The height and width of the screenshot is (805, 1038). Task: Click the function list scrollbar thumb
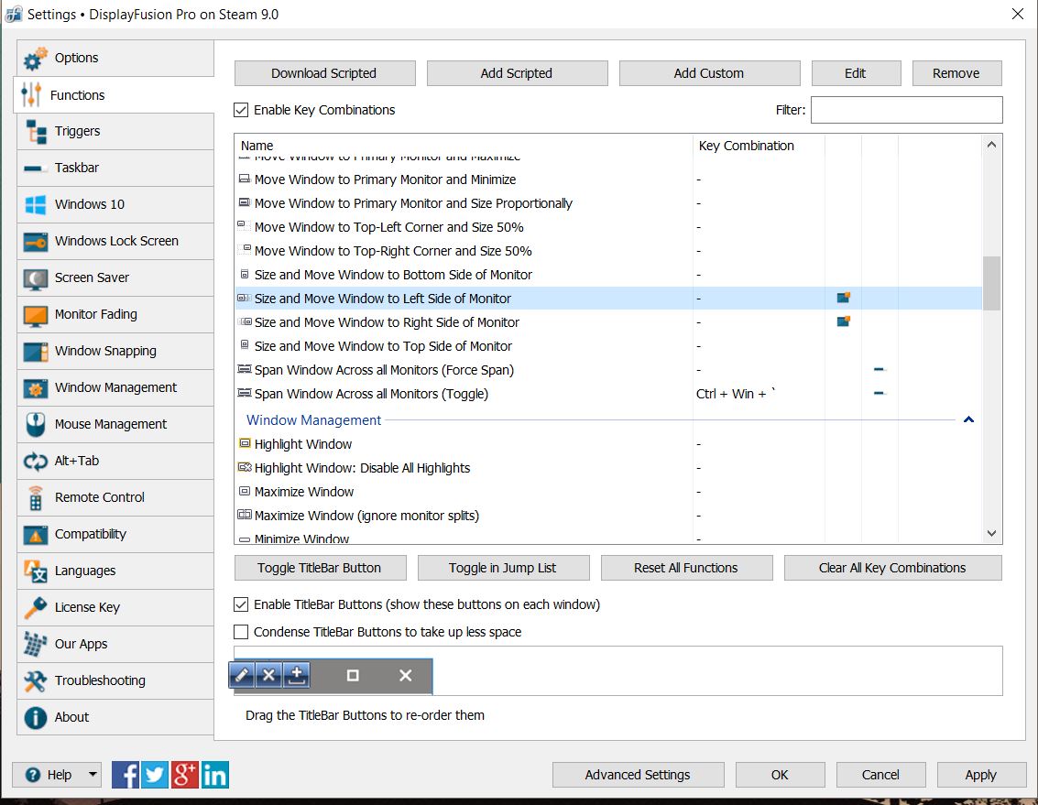(x=991, y=284)
